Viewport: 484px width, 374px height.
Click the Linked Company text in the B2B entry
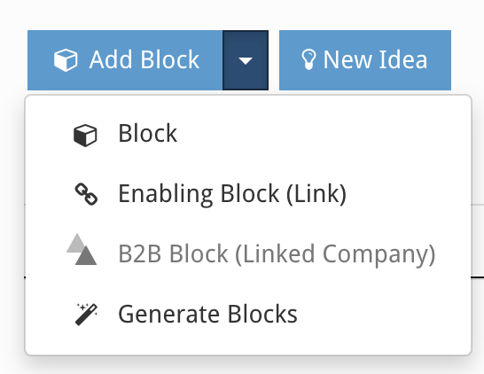pos(335,254)
